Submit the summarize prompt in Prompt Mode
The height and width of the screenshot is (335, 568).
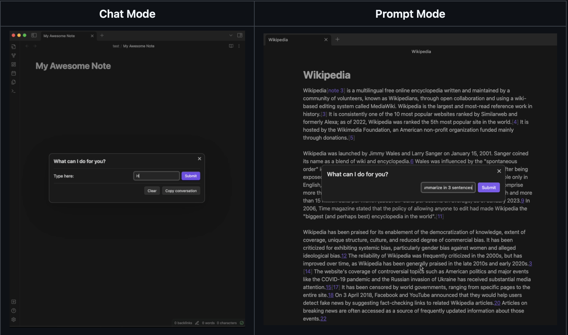[x=488, y=187]
